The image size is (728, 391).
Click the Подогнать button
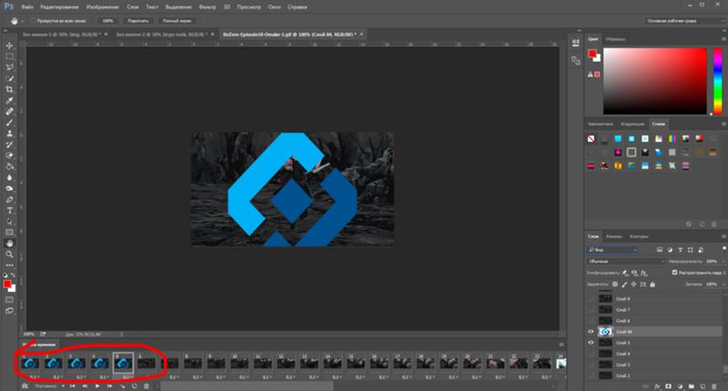pyautogui.click(x=138, y=21)
